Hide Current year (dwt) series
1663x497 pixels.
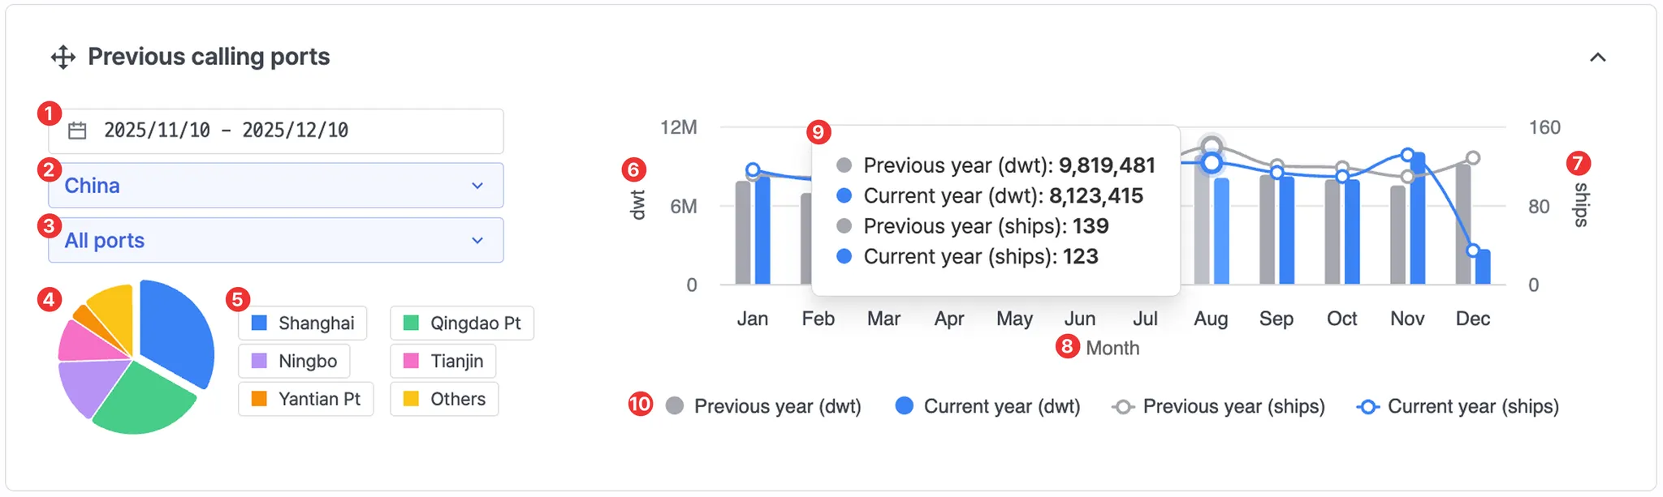(987, 406)
